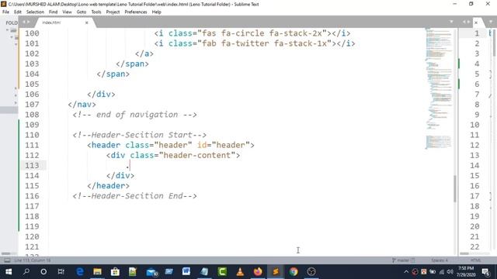
Task: Open the taskbar clock and date
Action: [x=466, y=272]
